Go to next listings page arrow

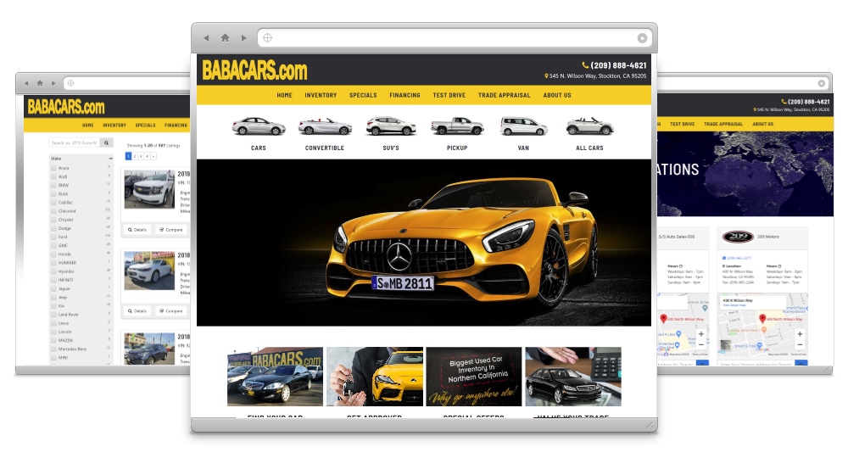click(x=153, y=156)
